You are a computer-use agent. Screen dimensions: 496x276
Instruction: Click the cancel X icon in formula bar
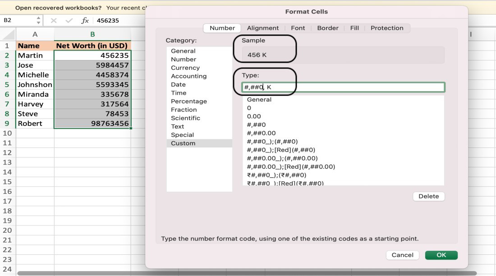click(54, 21)
